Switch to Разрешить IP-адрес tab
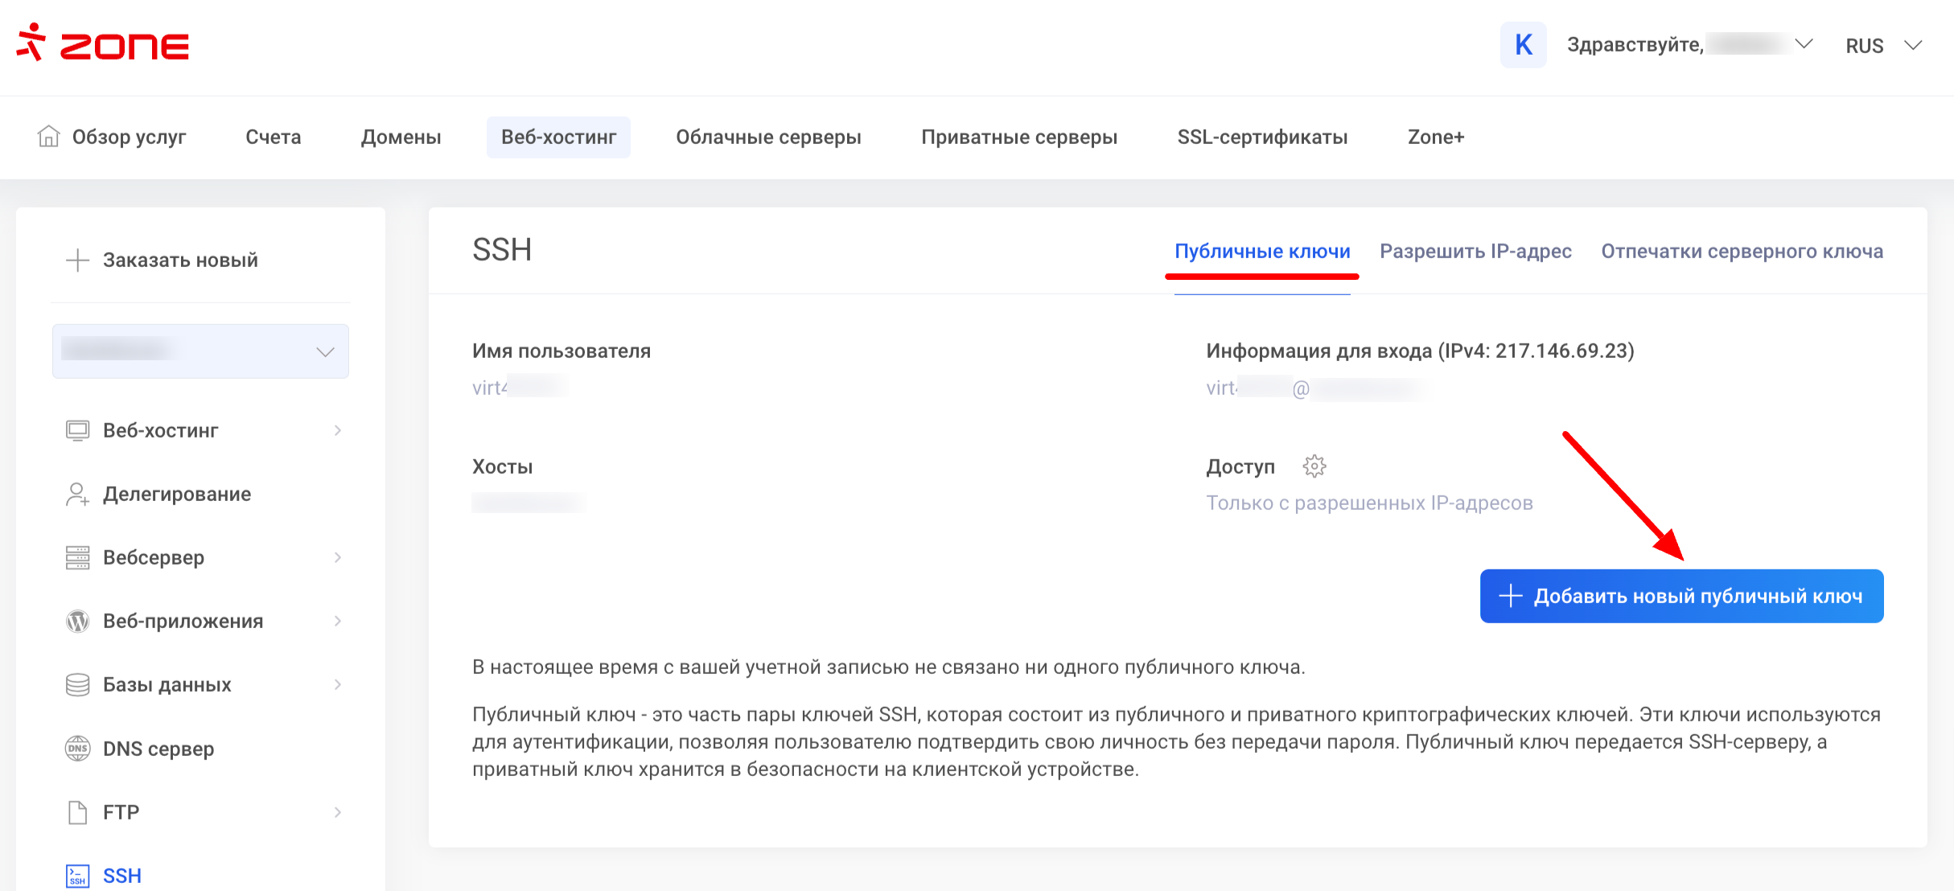The width and height of the screenshot is (1954, 891). 1475,252
